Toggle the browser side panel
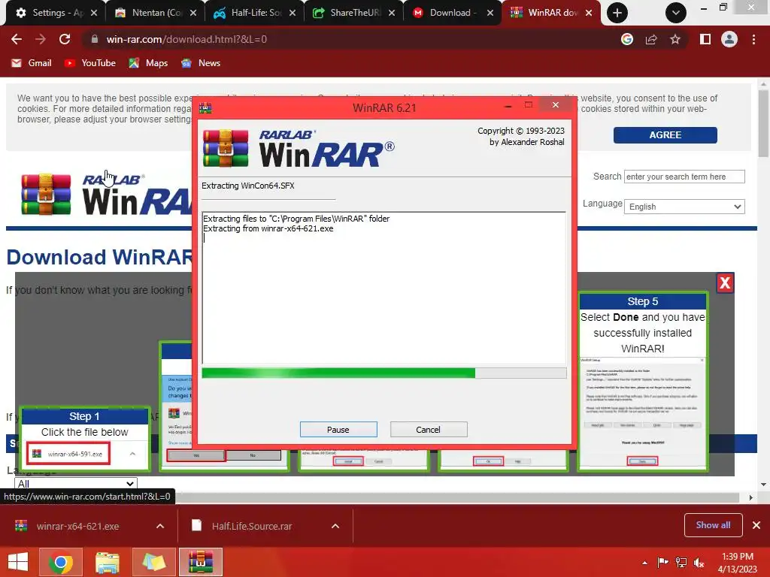 (x=705, y=39)
